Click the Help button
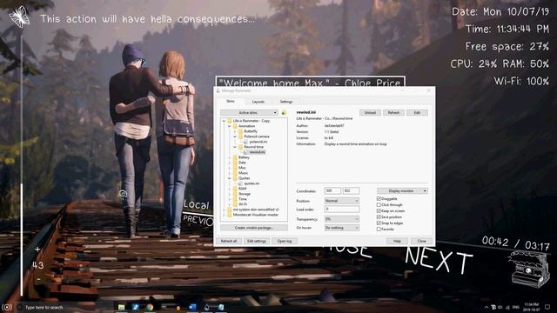 click(x=397, y=241)
